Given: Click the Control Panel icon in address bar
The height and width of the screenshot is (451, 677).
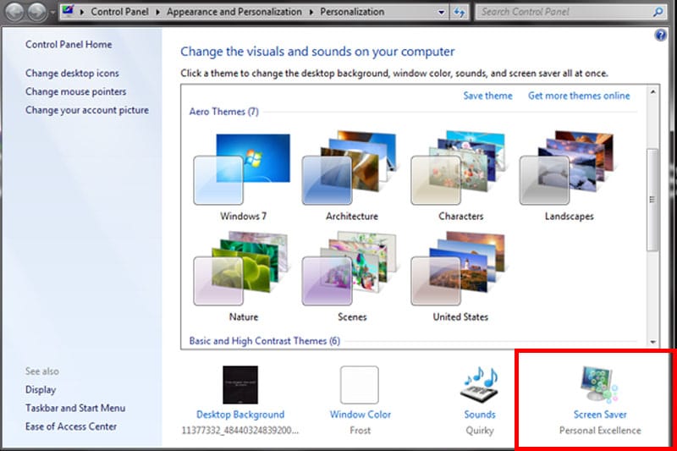Looking at the screenshot, I should 69,10.
